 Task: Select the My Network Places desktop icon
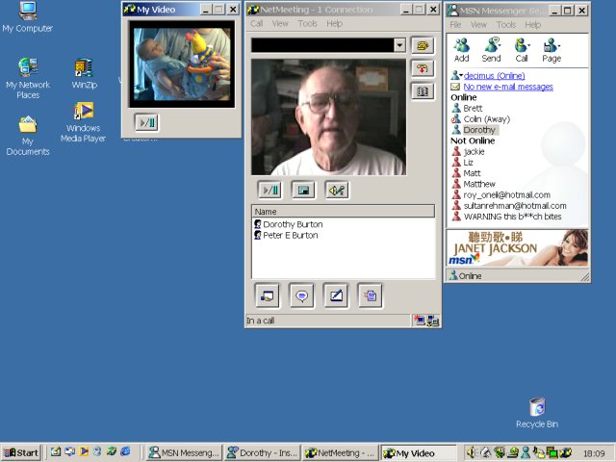(x=28, y=78)
